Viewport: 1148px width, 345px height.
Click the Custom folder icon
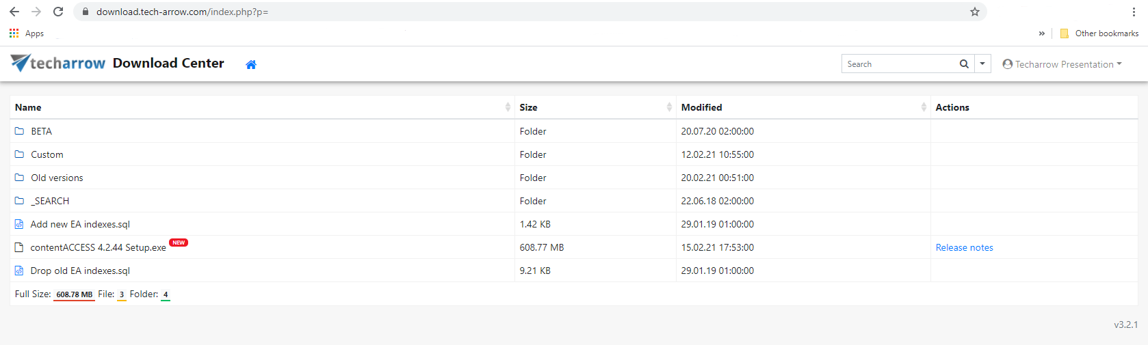[x=19, y=154]
